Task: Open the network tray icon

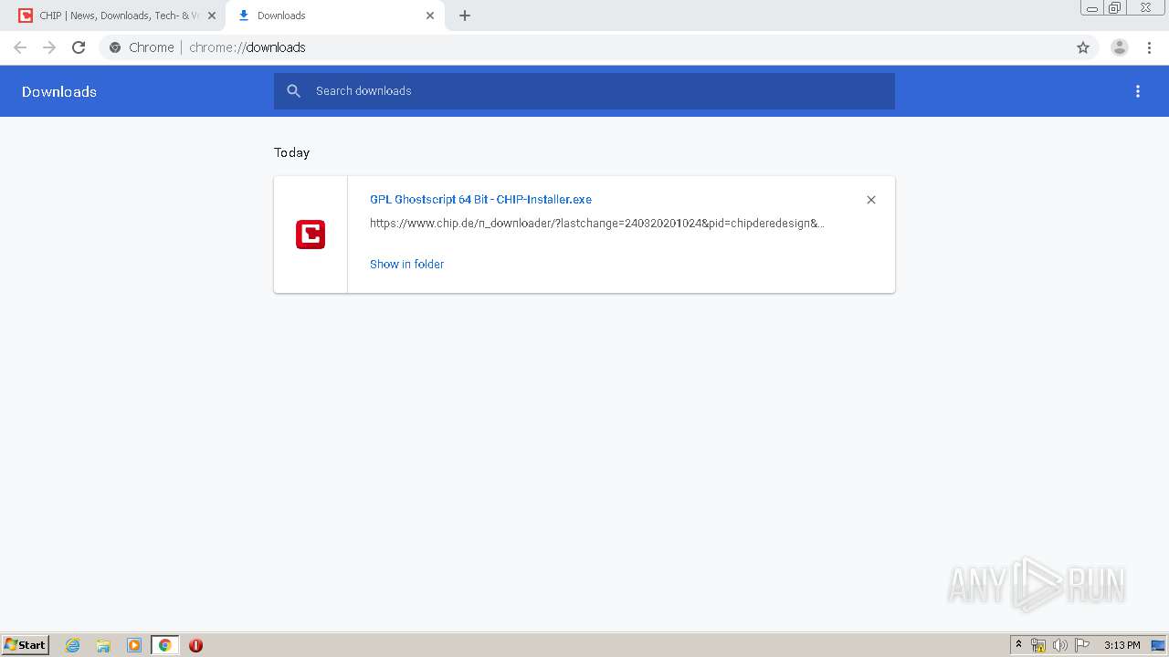Action: click(x=1038, y=645)
